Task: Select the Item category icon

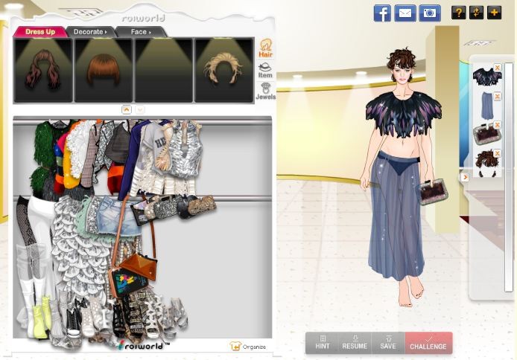Action: [x=265, y=70]
